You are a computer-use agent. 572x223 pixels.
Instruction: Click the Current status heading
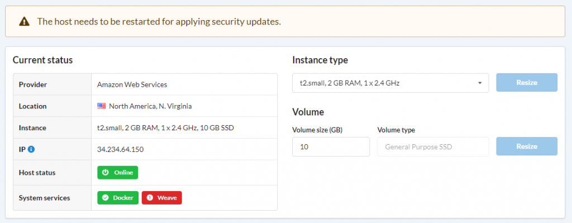click(x=42, y=60)
